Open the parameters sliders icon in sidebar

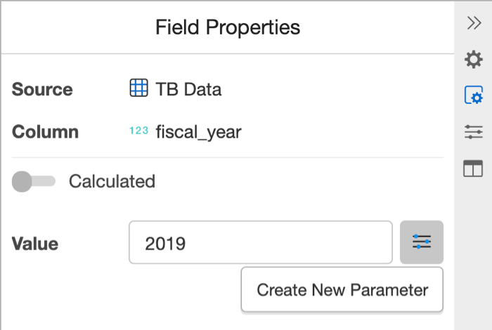pos(474,131)
